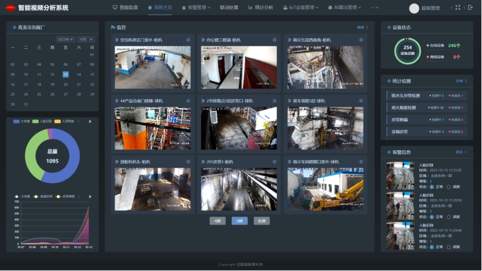
Task: Open the 统计分析 navigation tab
Action: point(261,8)
